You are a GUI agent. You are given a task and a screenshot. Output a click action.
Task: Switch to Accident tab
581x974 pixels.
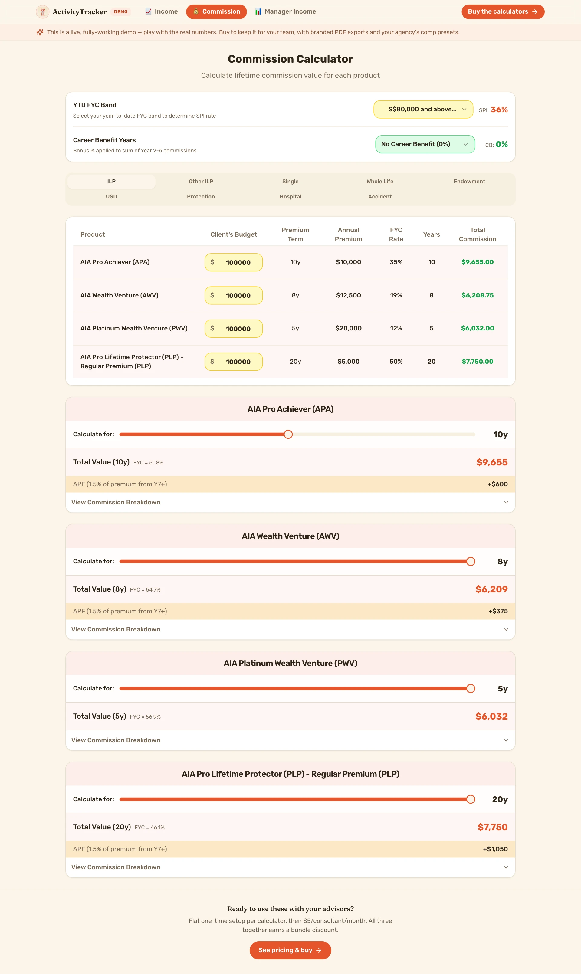pos(380,196)
